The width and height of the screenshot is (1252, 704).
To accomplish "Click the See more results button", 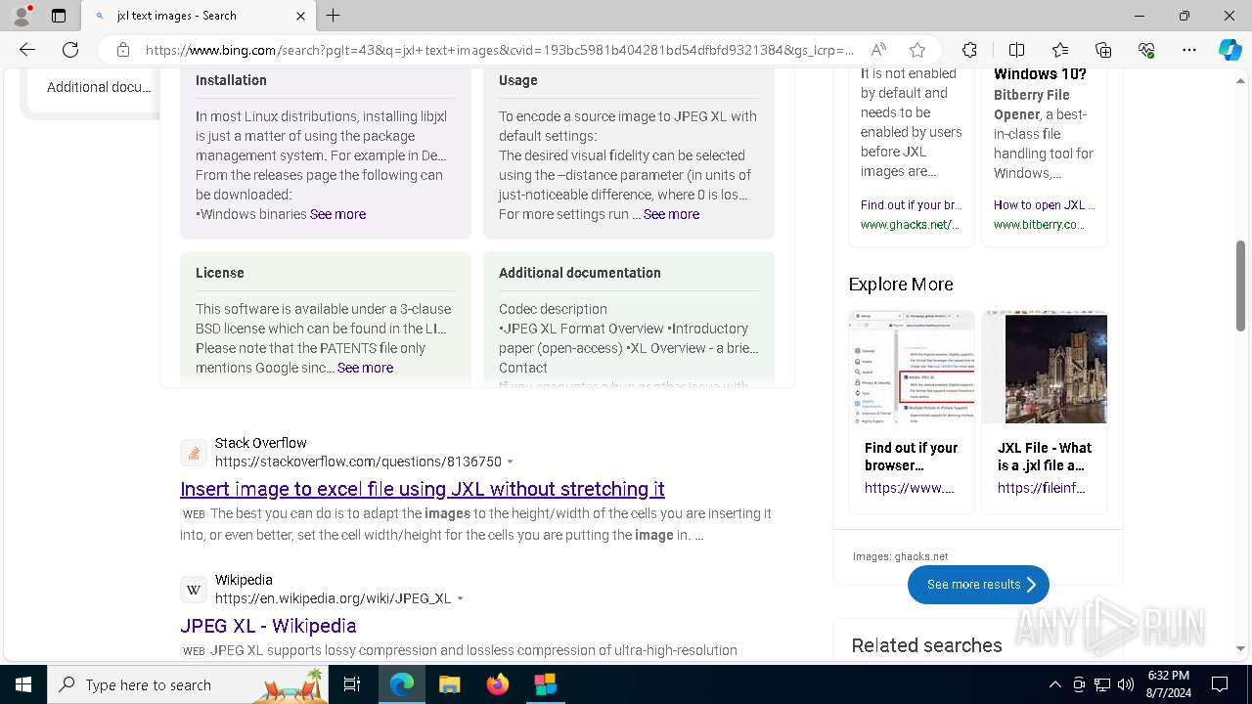I will point(978,585).
